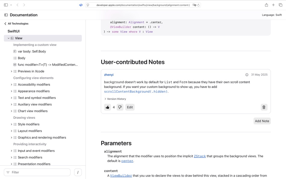Click the slash shortcut button

coord(78,172)
